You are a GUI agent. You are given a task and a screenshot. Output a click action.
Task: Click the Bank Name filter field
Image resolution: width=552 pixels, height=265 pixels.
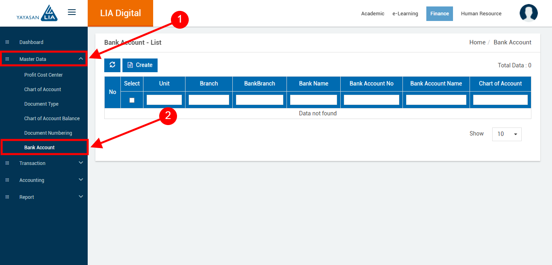pos(313,100)
